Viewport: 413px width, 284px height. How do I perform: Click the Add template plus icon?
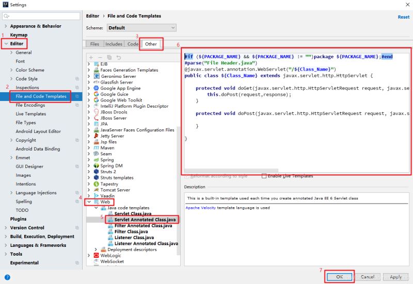[91, 57]
